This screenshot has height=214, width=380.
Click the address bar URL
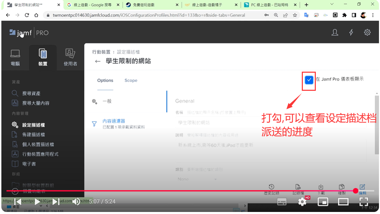149,15
